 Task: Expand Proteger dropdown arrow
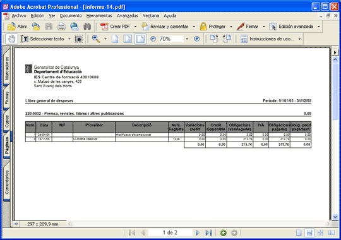(x=231, y=27)
